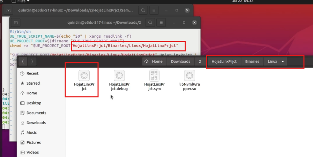Click the back arrow in Files
This screenshot has width=313, height=157.
23,62
